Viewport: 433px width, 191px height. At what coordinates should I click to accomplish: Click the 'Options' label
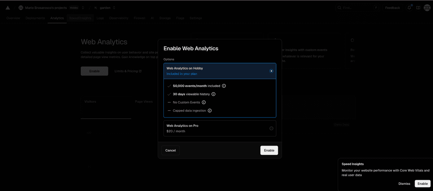[169, 59]
